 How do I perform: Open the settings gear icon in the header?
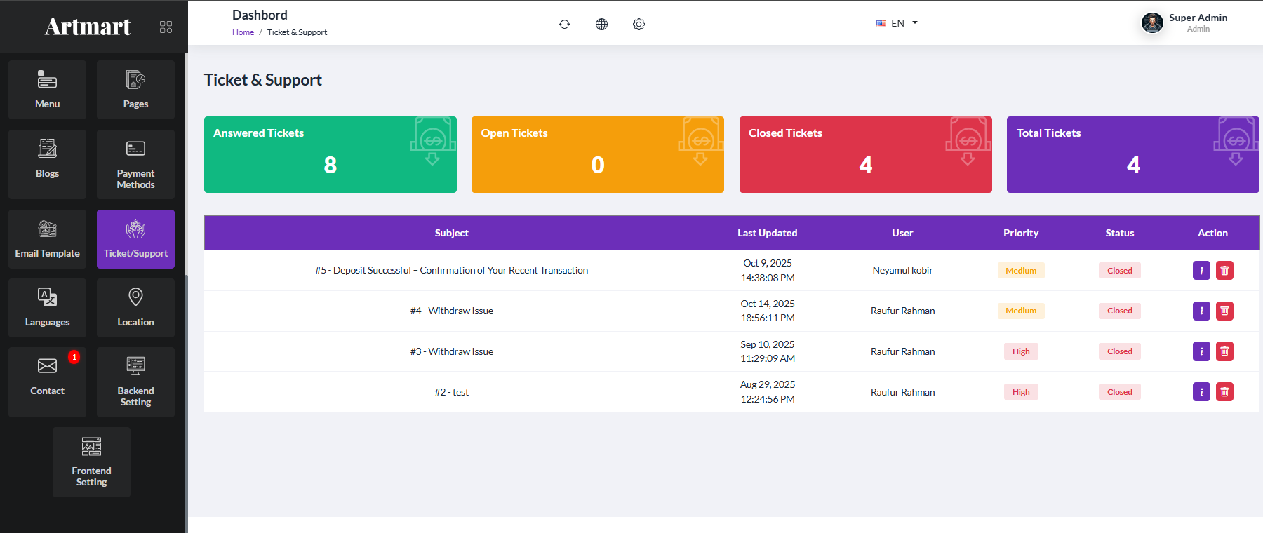639,24
